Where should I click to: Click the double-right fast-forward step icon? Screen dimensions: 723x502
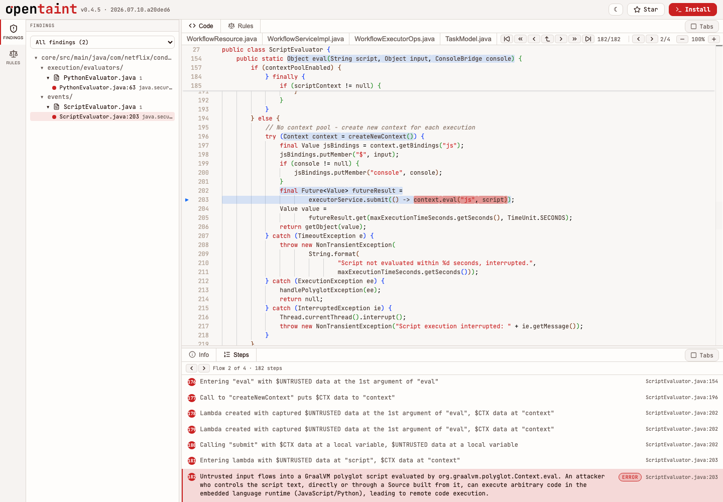coord(574,39)
